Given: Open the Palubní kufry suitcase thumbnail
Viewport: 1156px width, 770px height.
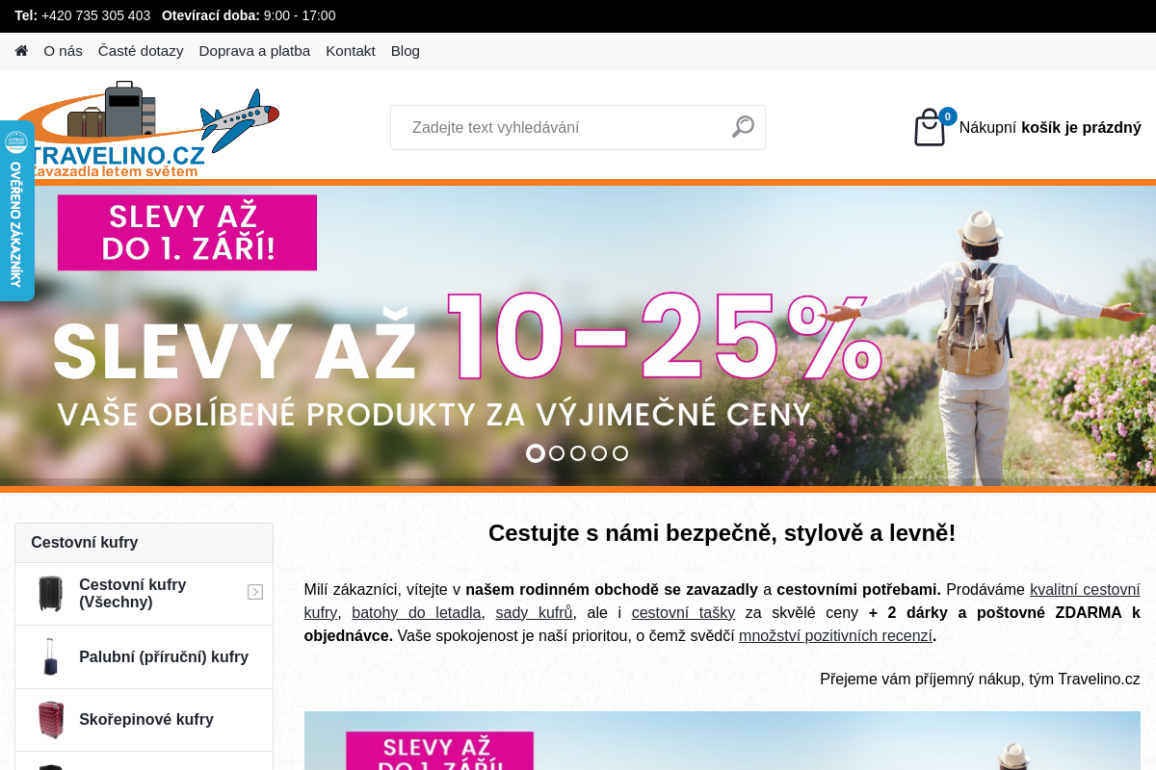Looking at the screenshot, I should 50,656.
